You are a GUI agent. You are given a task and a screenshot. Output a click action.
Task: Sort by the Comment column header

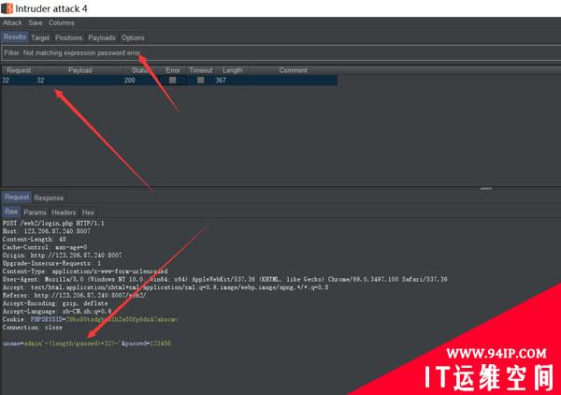(294, 70)
